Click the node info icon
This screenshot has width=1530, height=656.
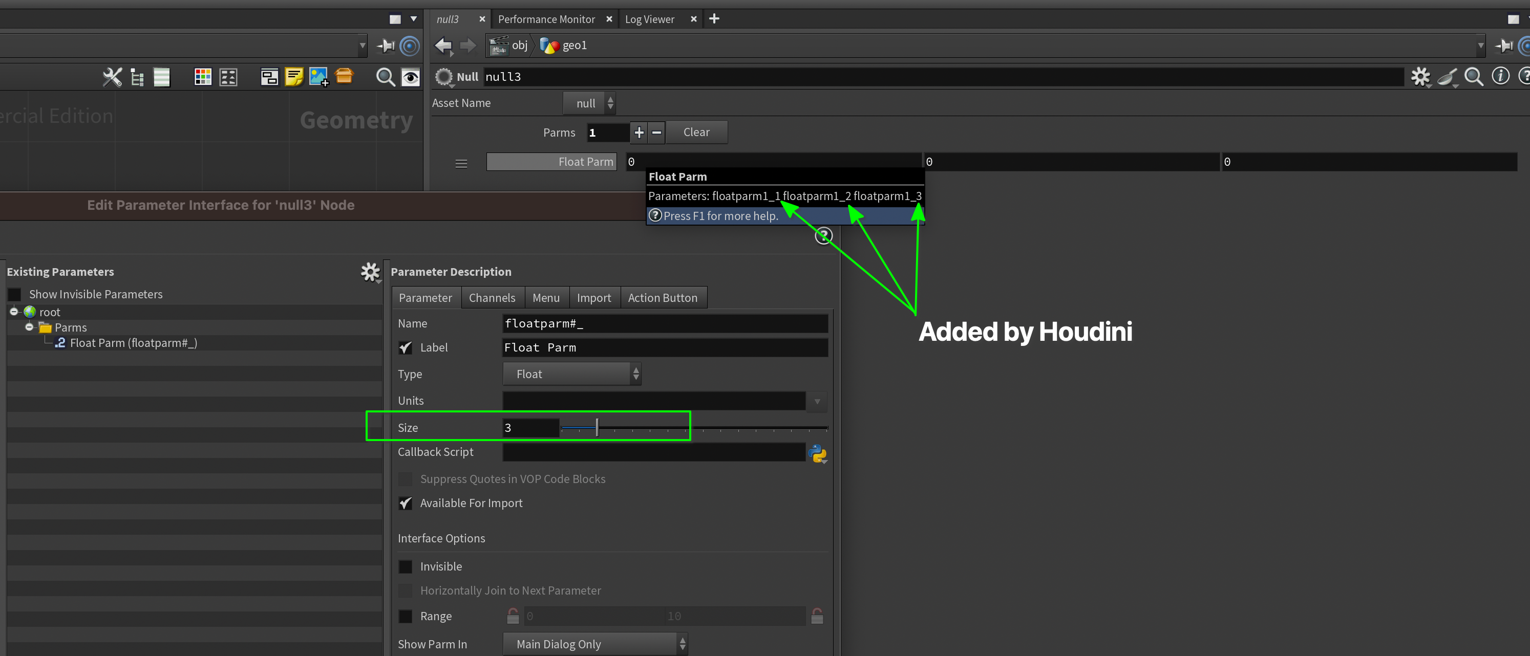coord(1500,77)
